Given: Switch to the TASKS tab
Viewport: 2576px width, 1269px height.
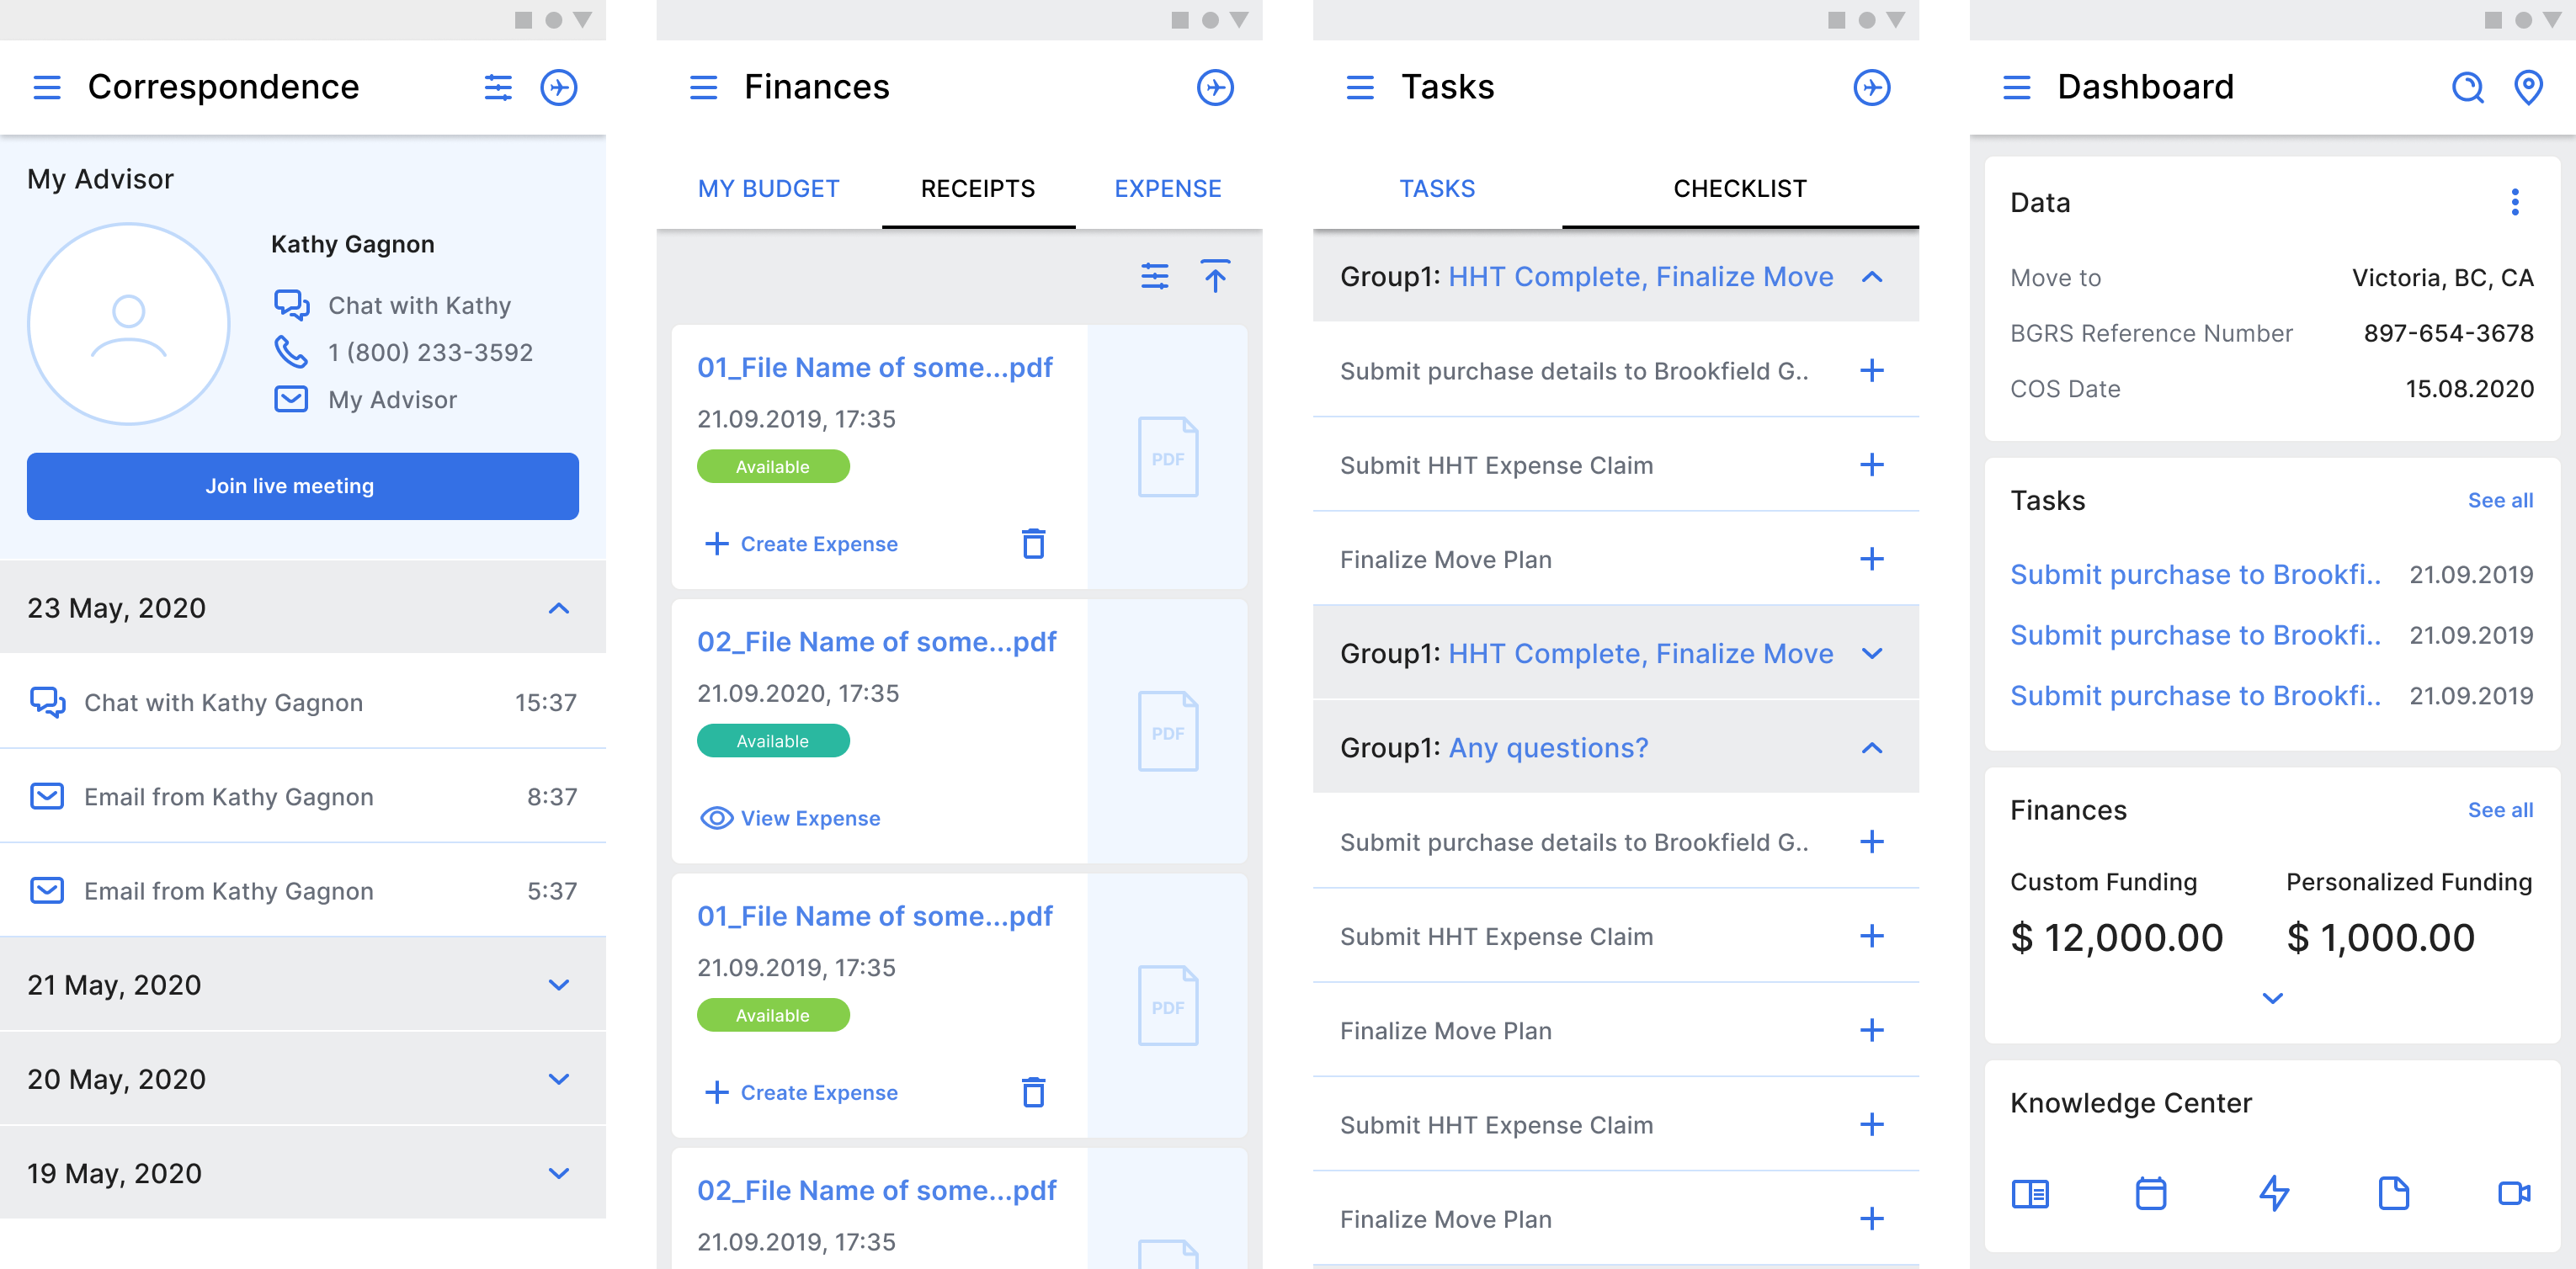Looking at the screenshot, I should (1436, 189).
